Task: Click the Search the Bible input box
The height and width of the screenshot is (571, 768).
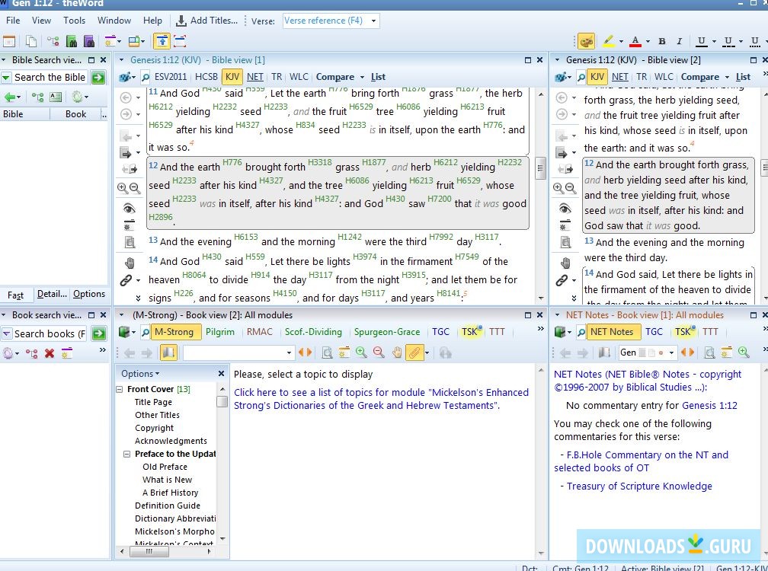Action: pyautogui.click(x=50, y=78)
